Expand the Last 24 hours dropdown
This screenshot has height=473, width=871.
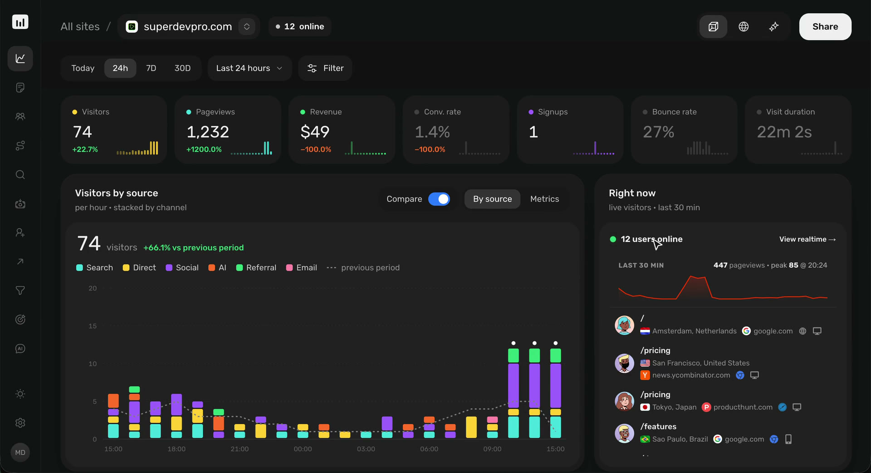click(250, 68)
